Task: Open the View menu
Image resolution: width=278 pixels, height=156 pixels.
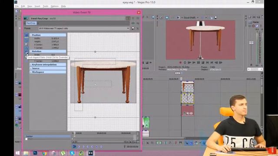Action: click(x=30, y=6)
